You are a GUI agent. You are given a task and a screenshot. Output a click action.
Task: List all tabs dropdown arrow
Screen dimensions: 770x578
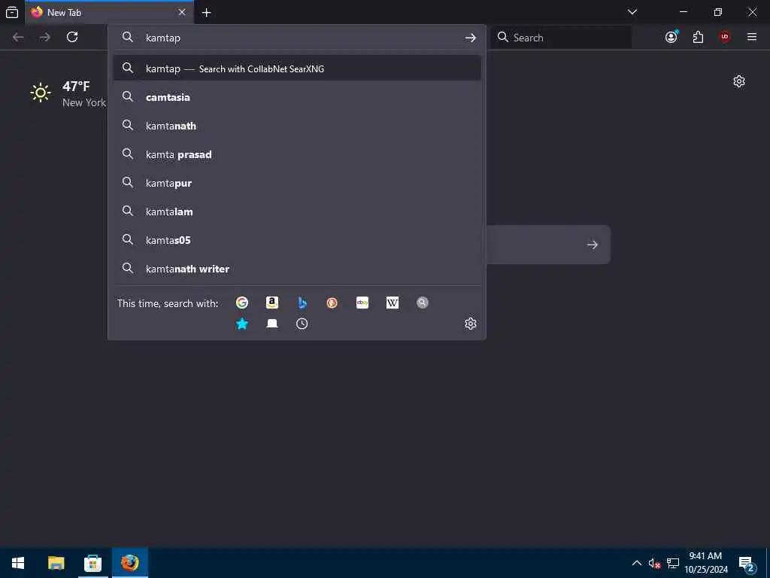pos(632,12)
